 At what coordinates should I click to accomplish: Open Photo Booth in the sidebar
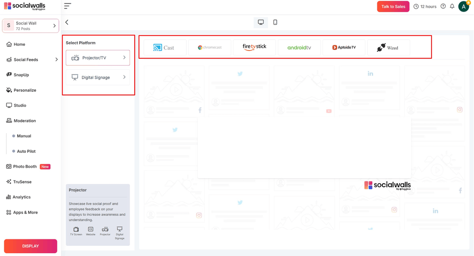(x=25, y=167)
